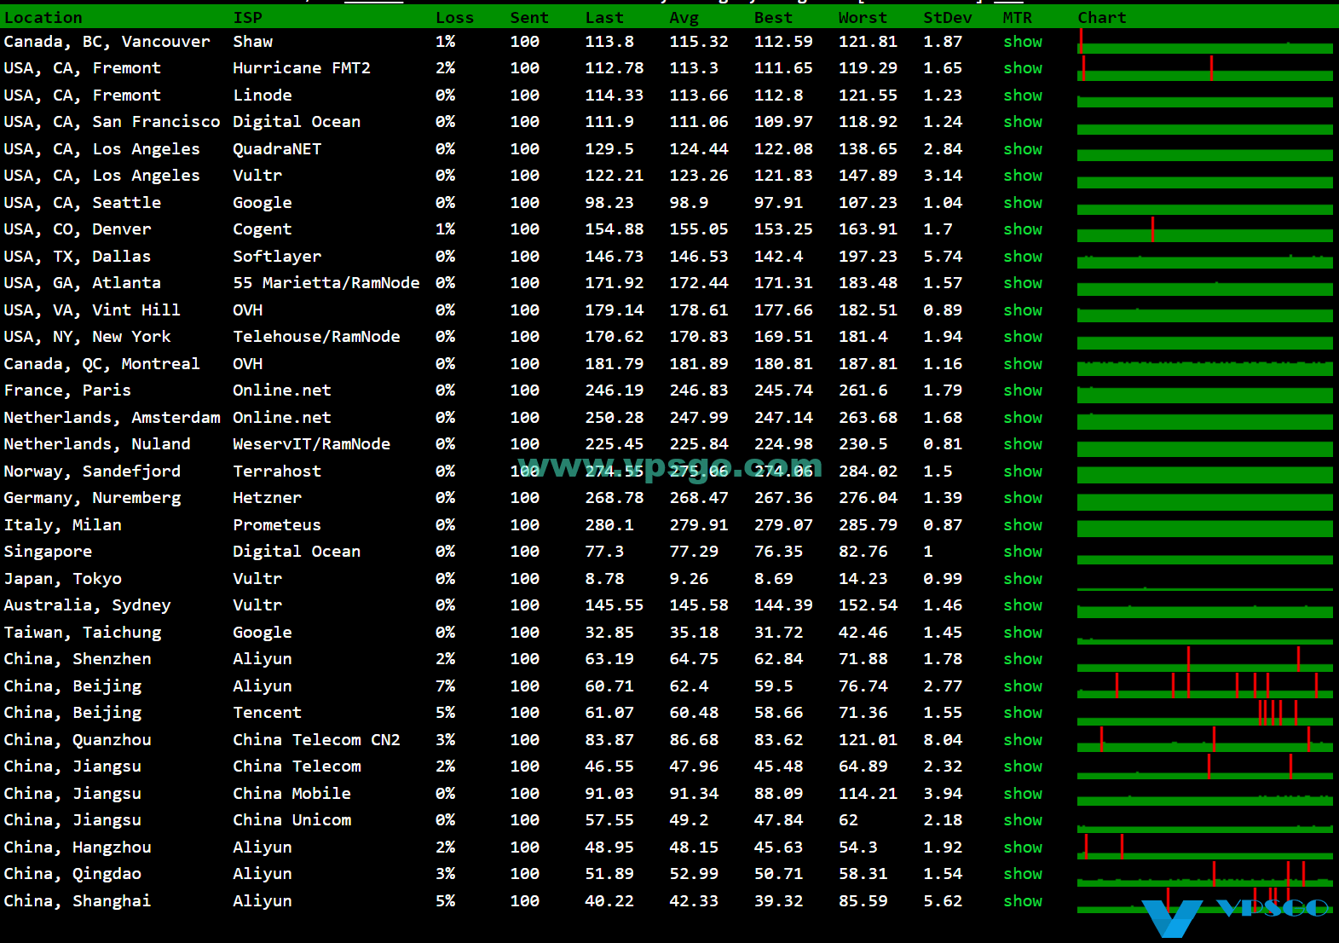Open show link for Seattle Google row
The width and height of the screenshot is (1339, 943).
pos(1022,202)
